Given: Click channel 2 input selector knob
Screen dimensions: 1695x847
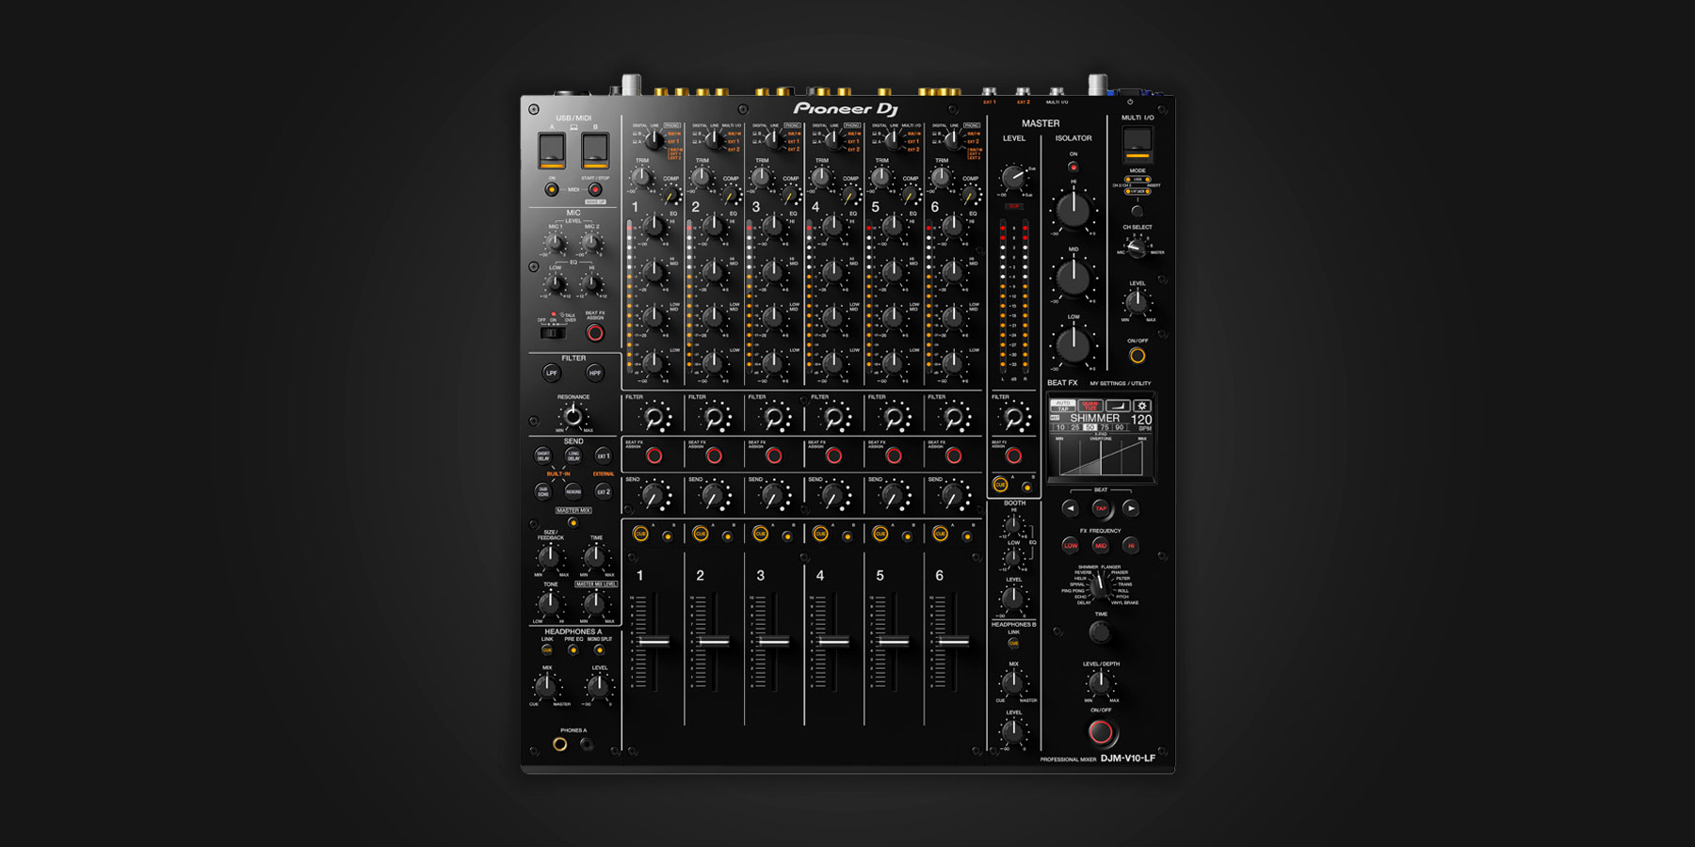Looking at the screenshot, I should [x=714, y=139].
